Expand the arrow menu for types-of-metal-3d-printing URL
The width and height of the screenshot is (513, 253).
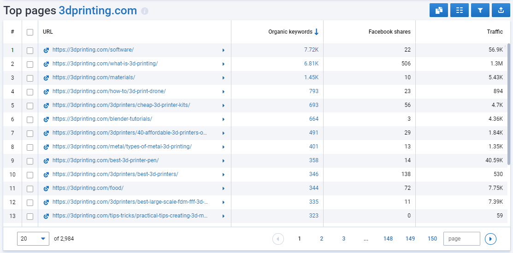pyautogui.click(x=224, y=147)
